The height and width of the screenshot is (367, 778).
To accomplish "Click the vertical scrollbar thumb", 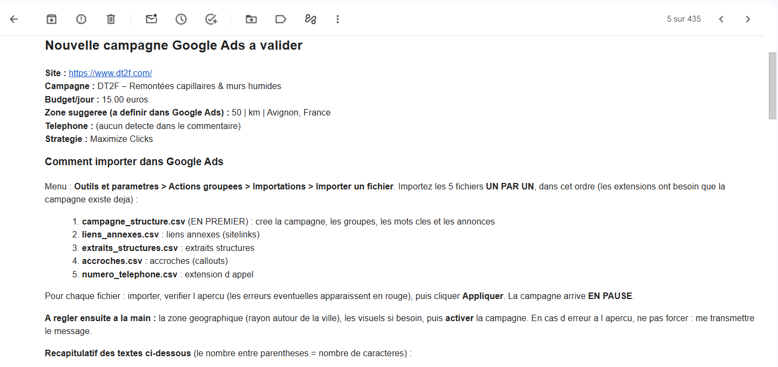I will coord(773,85).
